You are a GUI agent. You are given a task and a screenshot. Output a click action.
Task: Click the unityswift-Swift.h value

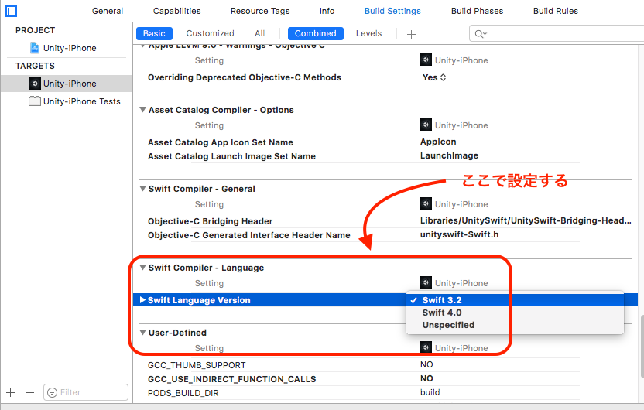tap(459, 234)
